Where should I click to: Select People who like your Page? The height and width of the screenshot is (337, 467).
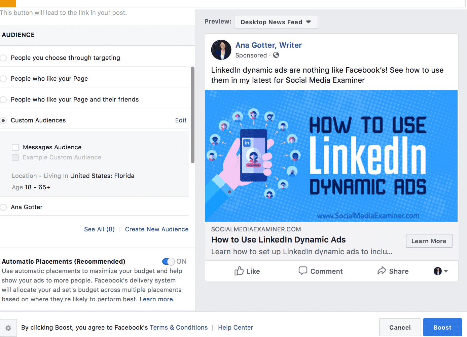3,79
